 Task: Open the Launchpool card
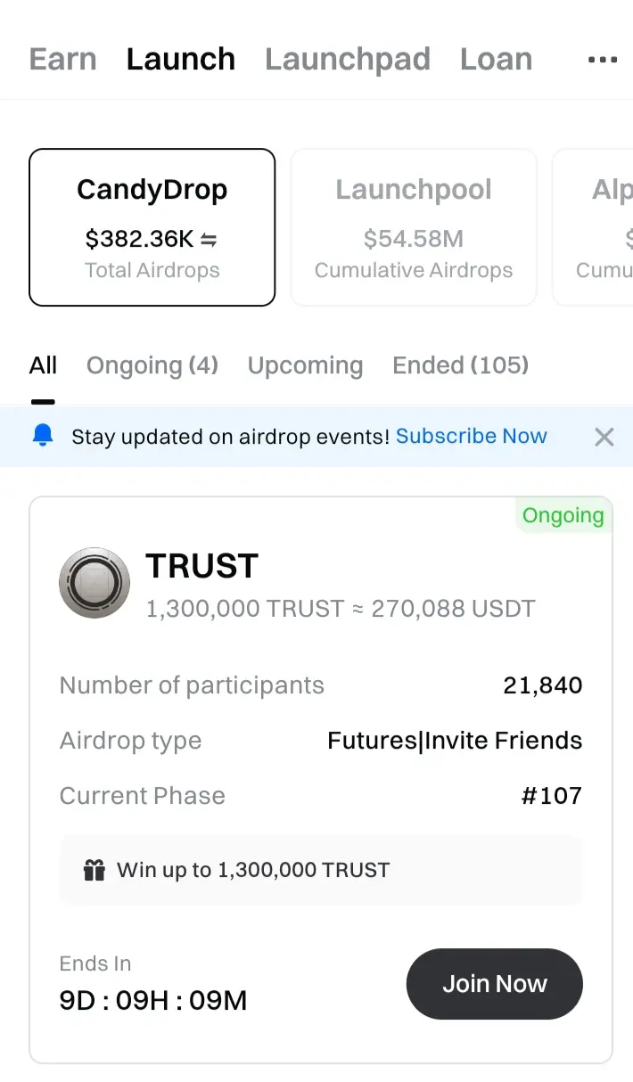(x=414, y=227)
